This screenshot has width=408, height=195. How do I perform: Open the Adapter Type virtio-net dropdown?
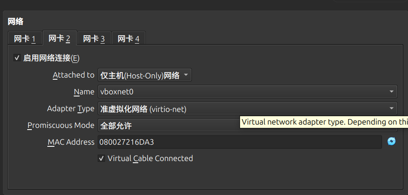[247, 109]
